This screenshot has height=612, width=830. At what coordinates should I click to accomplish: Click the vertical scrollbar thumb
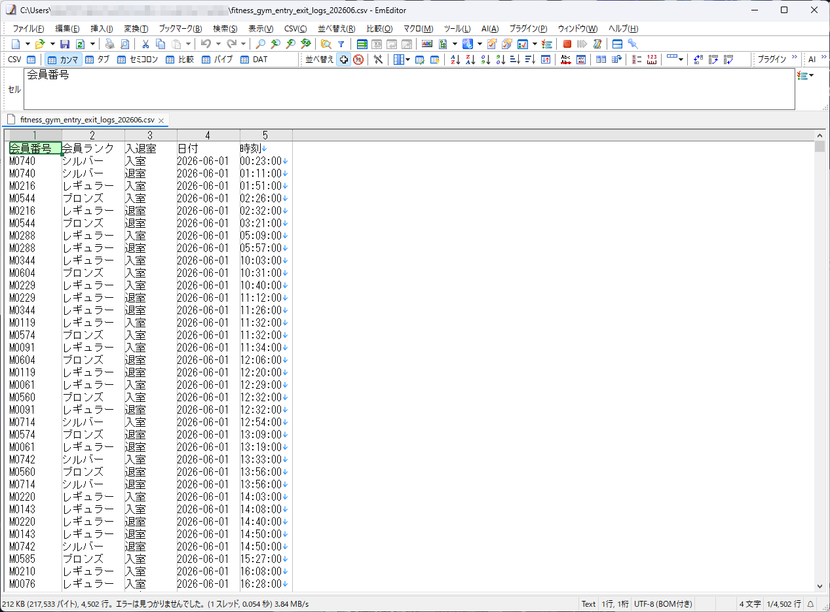point(820,146)
